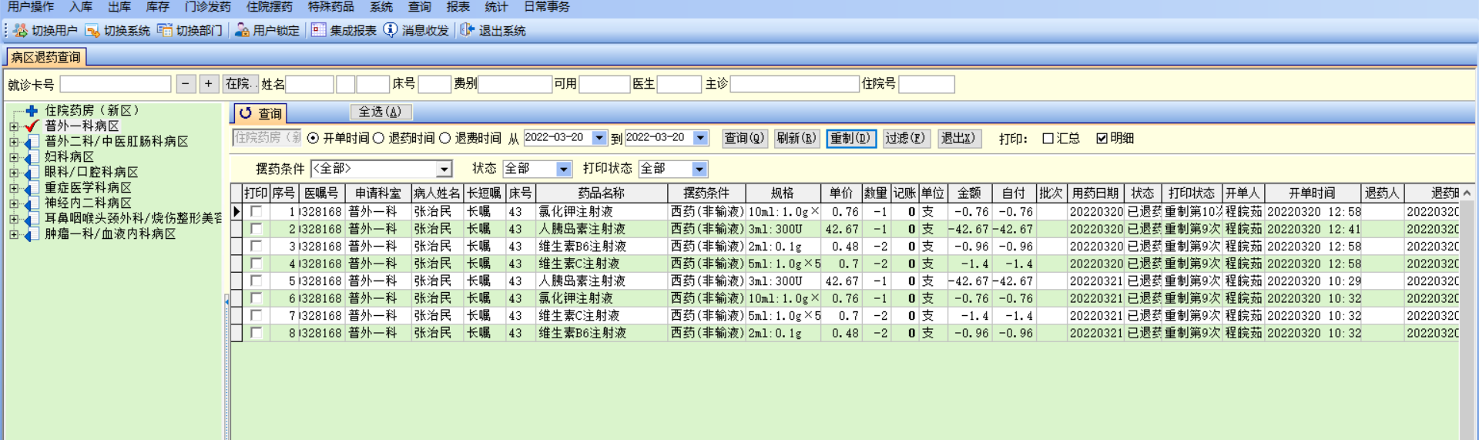Click the 主诊 input field
The height and width of the screenshot is (440, 1479).
tap(794, 84)
